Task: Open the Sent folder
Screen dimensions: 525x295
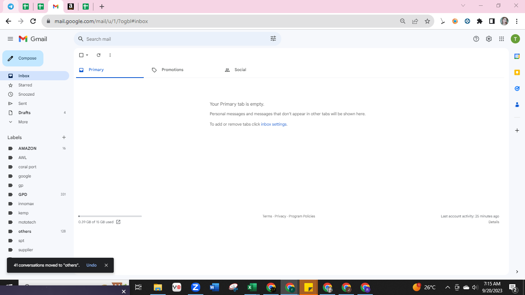Action: [35, 103]
